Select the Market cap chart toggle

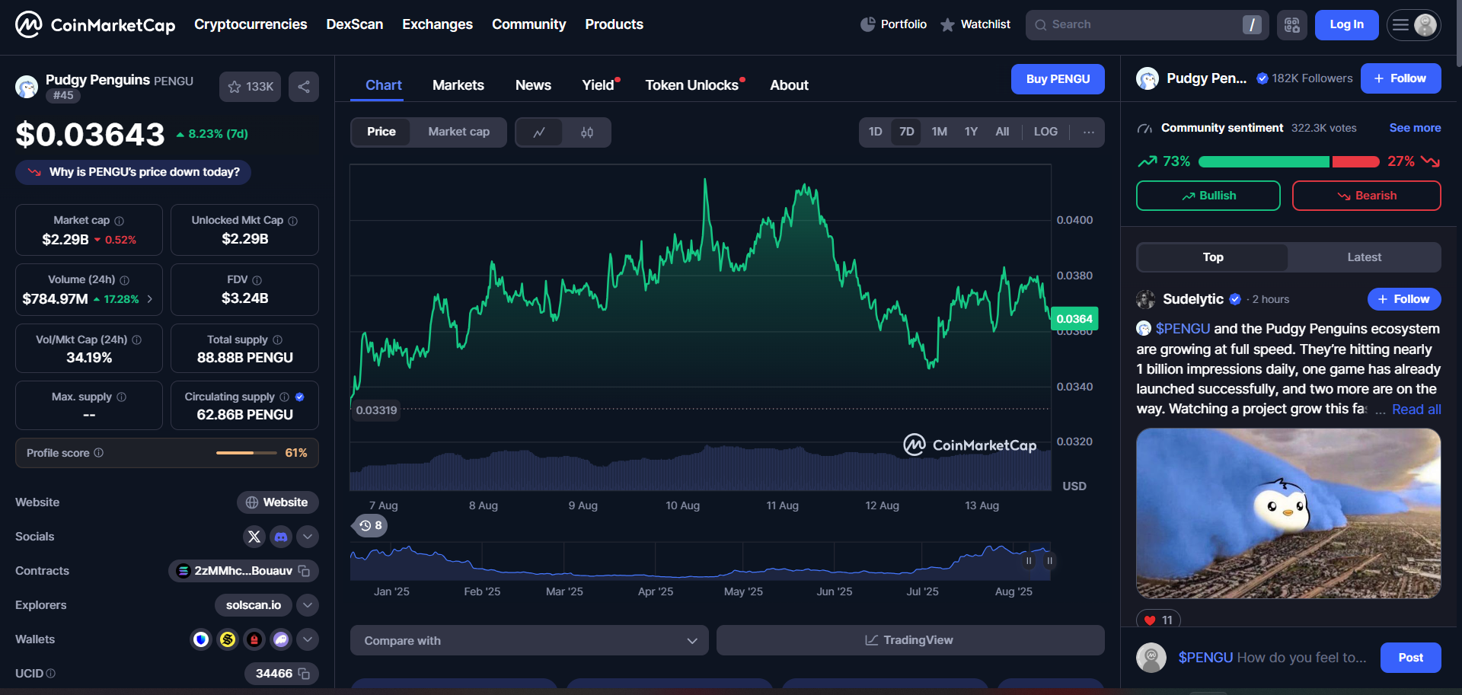(x=458, y=132)
